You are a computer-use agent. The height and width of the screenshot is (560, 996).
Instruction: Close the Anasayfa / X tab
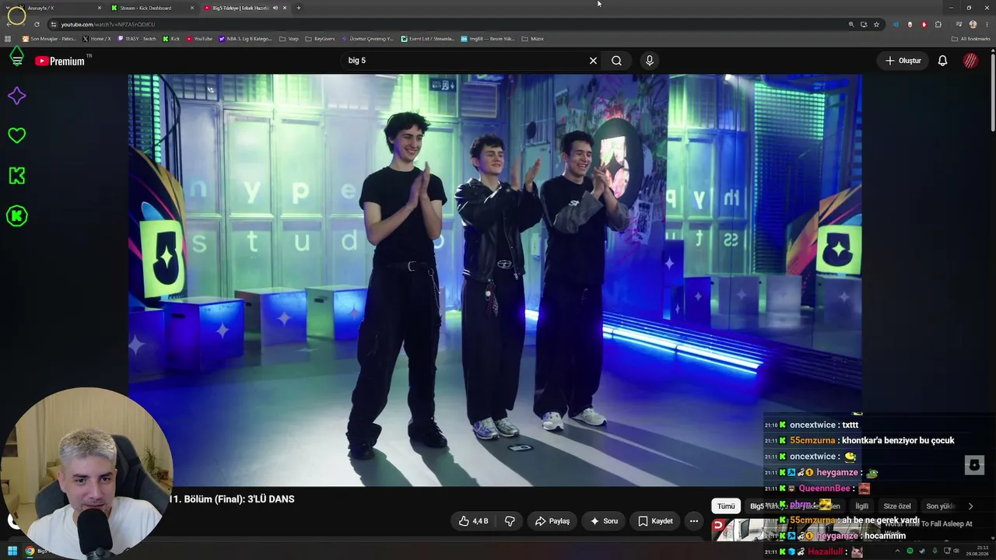click(100, 8)
